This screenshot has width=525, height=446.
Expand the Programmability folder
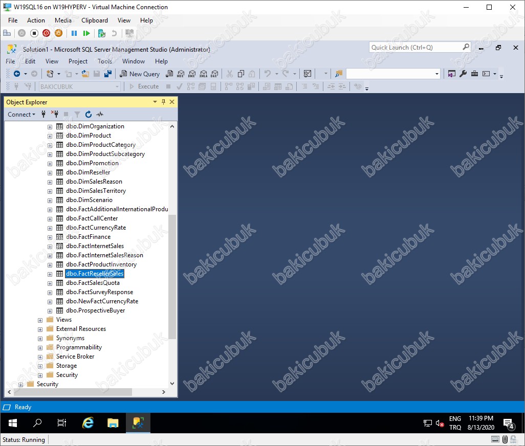[x=40, y=348]
